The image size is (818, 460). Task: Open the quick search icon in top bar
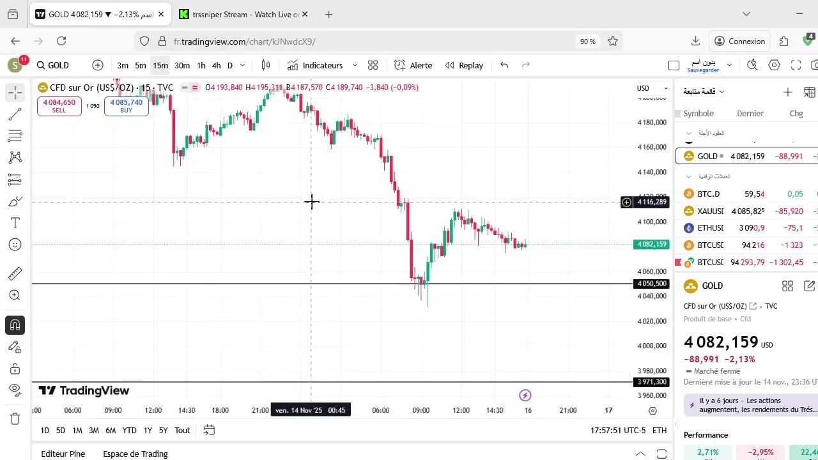pos(752,65)
